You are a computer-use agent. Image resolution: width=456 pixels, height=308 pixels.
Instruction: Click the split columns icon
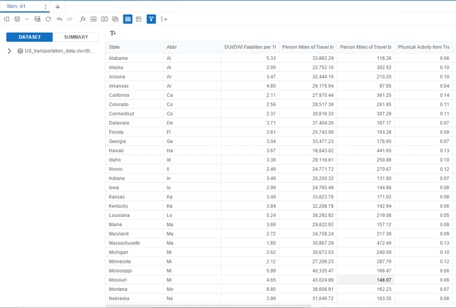point(104,19)
